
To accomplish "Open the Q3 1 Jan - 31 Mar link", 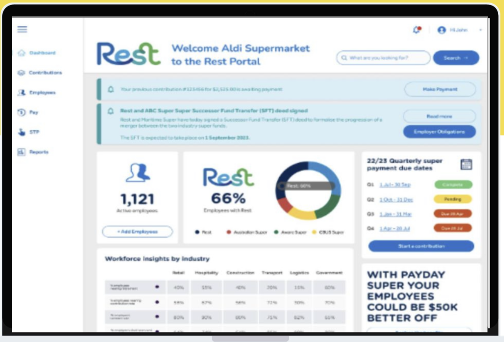I will click(x=395, y=214).
